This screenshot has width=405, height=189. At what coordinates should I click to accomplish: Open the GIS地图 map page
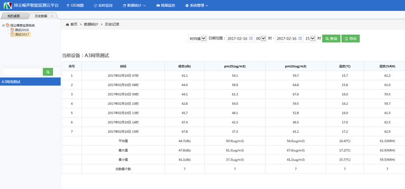[x=75, y=5]
